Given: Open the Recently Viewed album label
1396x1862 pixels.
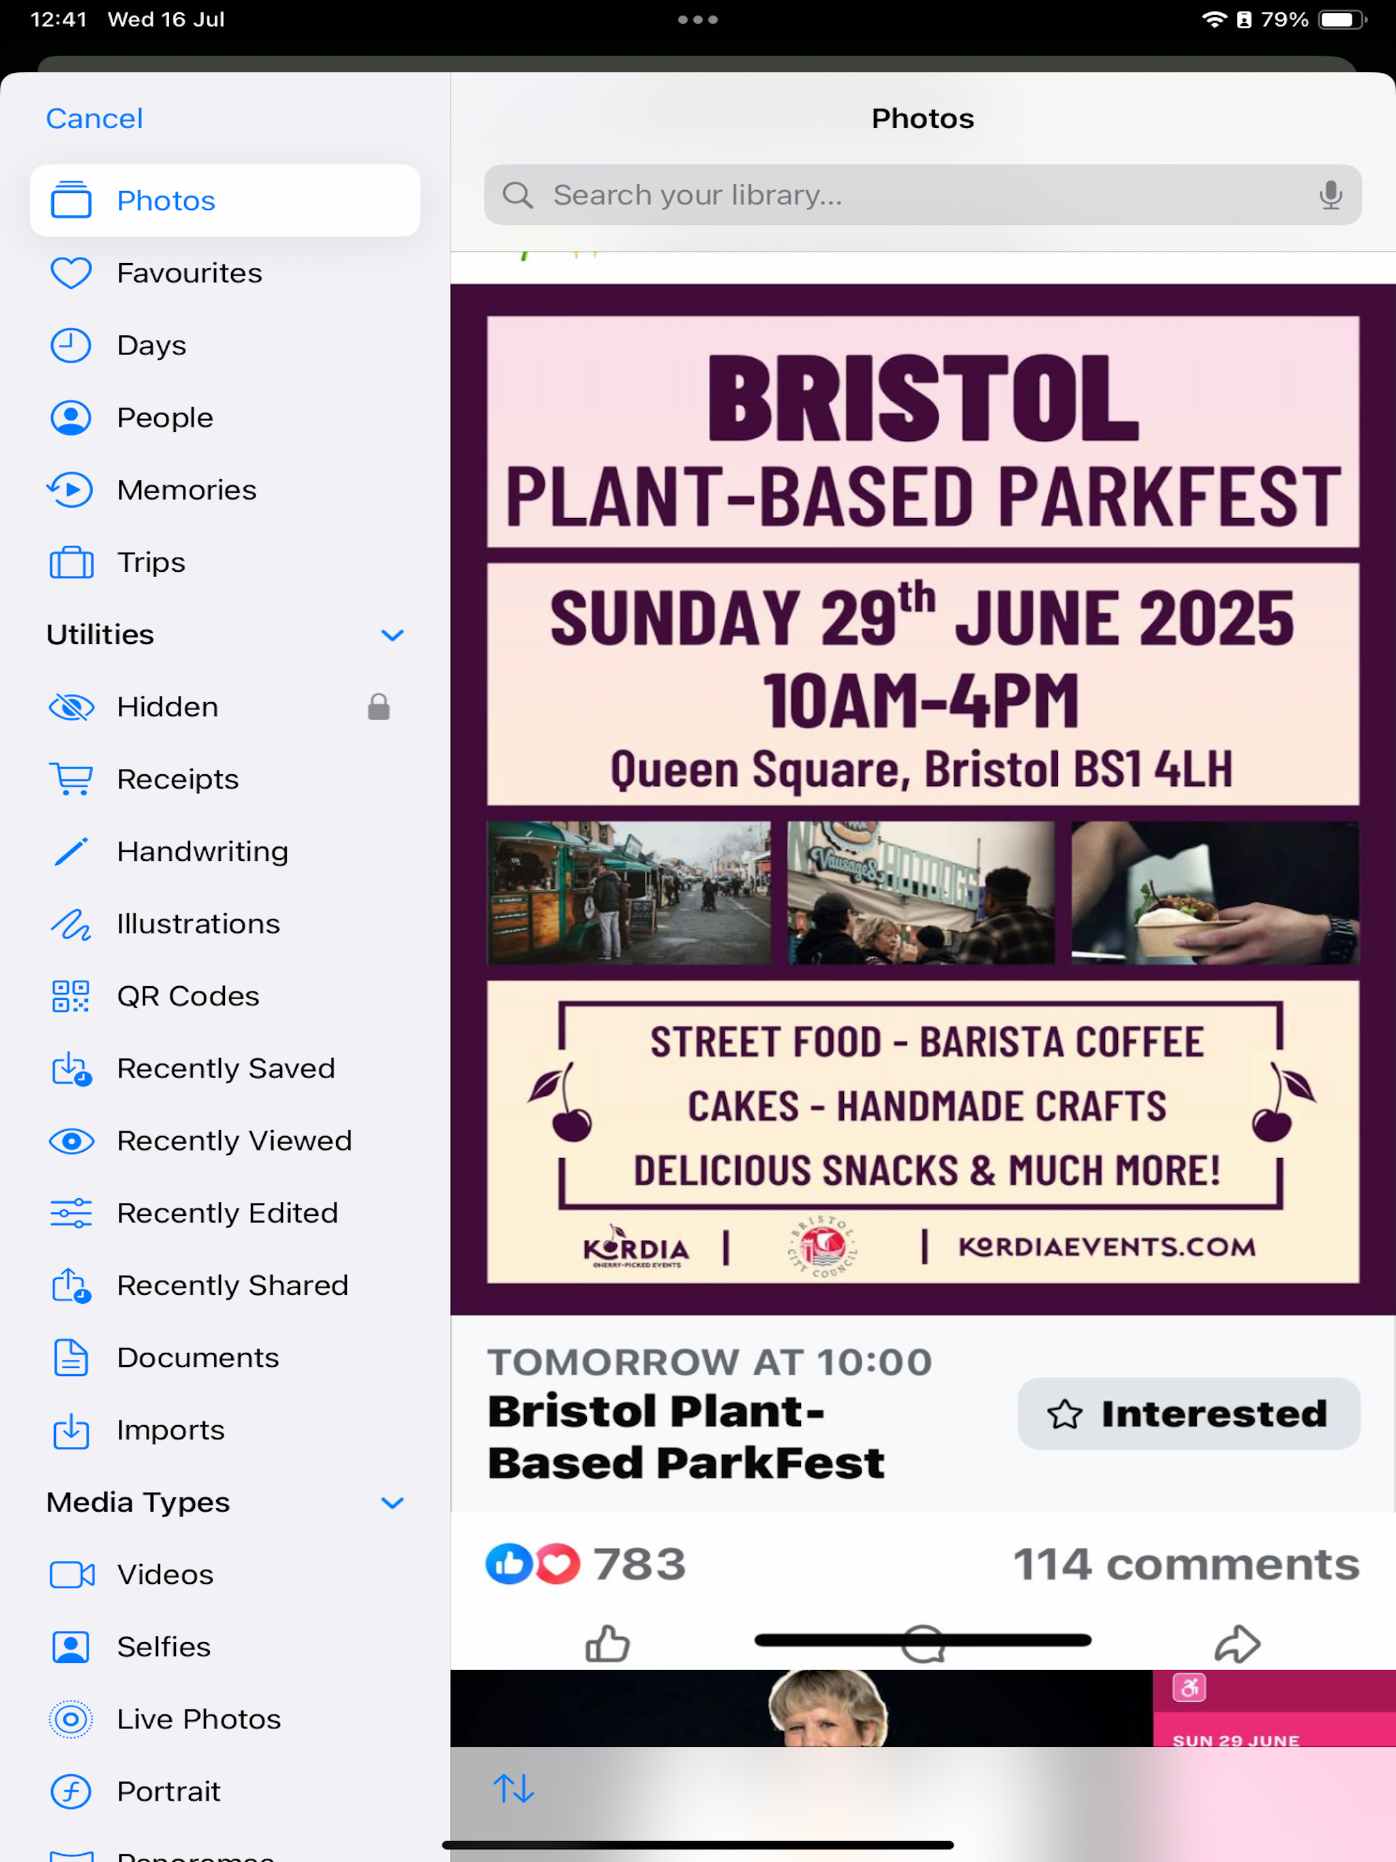Looking at the screenshot, I should point(234,1142).
